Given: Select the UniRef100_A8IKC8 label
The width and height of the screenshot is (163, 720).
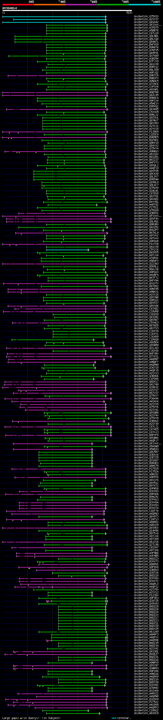Looking at the screenshot, I should 146,713.
